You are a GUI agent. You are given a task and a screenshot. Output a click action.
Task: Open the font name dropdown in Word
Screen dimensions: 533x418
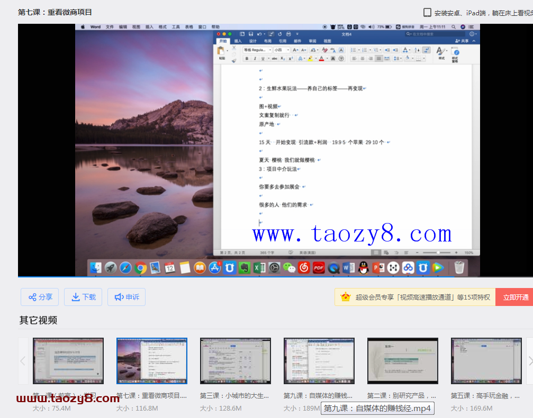[x=257, y=50]
